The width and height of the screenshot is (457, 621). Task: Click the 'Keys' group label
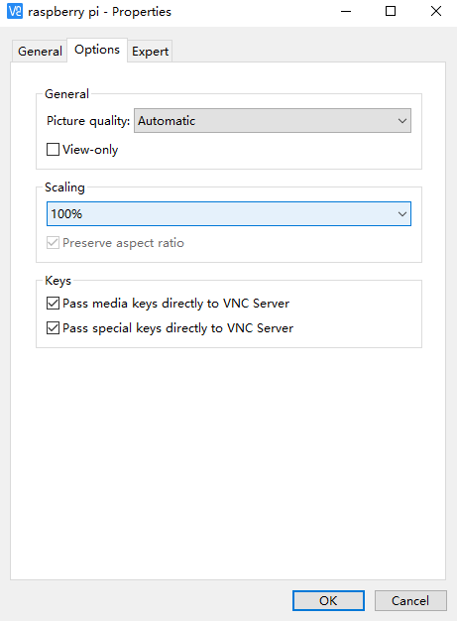click(x=57, y=281)
